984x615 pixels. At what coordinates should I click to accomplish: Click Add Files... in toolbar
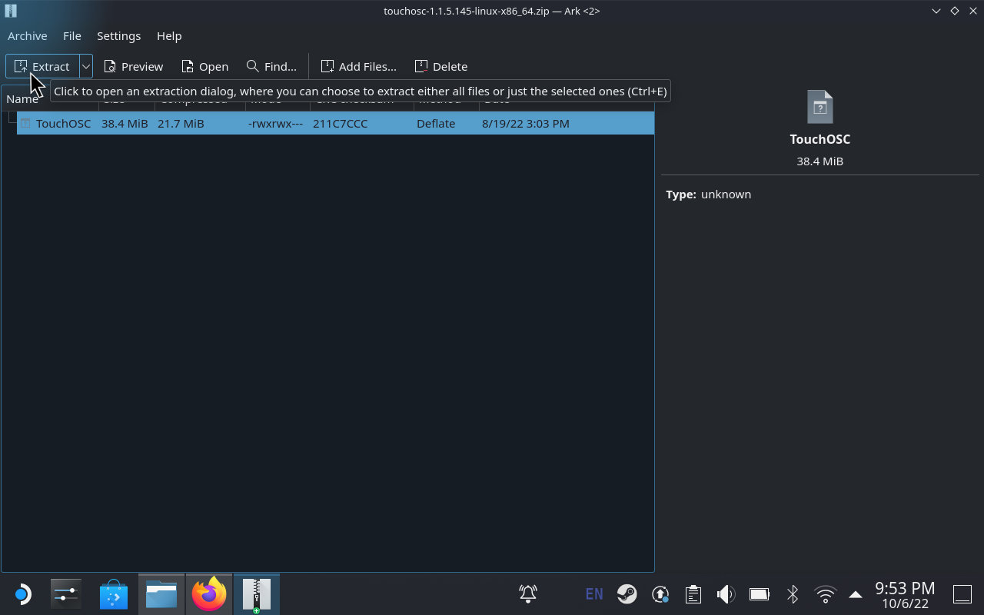pyautogui.click(x=359, y=66)
